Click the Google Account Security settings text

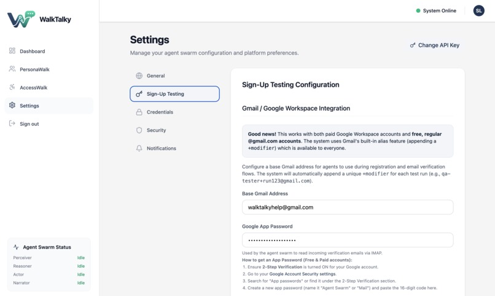(x=302, y=274)
